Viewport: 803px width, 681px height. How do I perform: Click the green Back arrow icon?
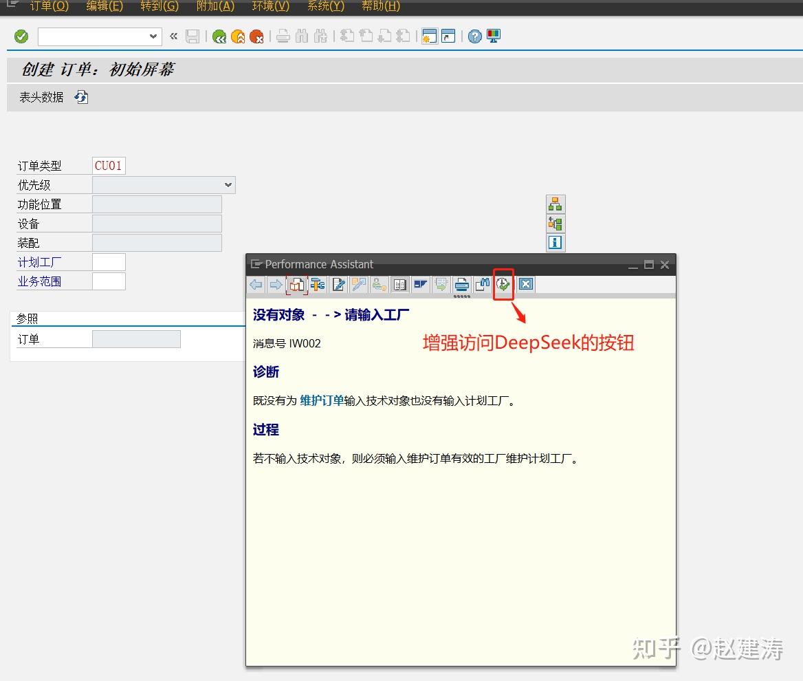tap(219, 36)
